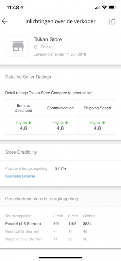Select the Globaal column header

[90, 216]
